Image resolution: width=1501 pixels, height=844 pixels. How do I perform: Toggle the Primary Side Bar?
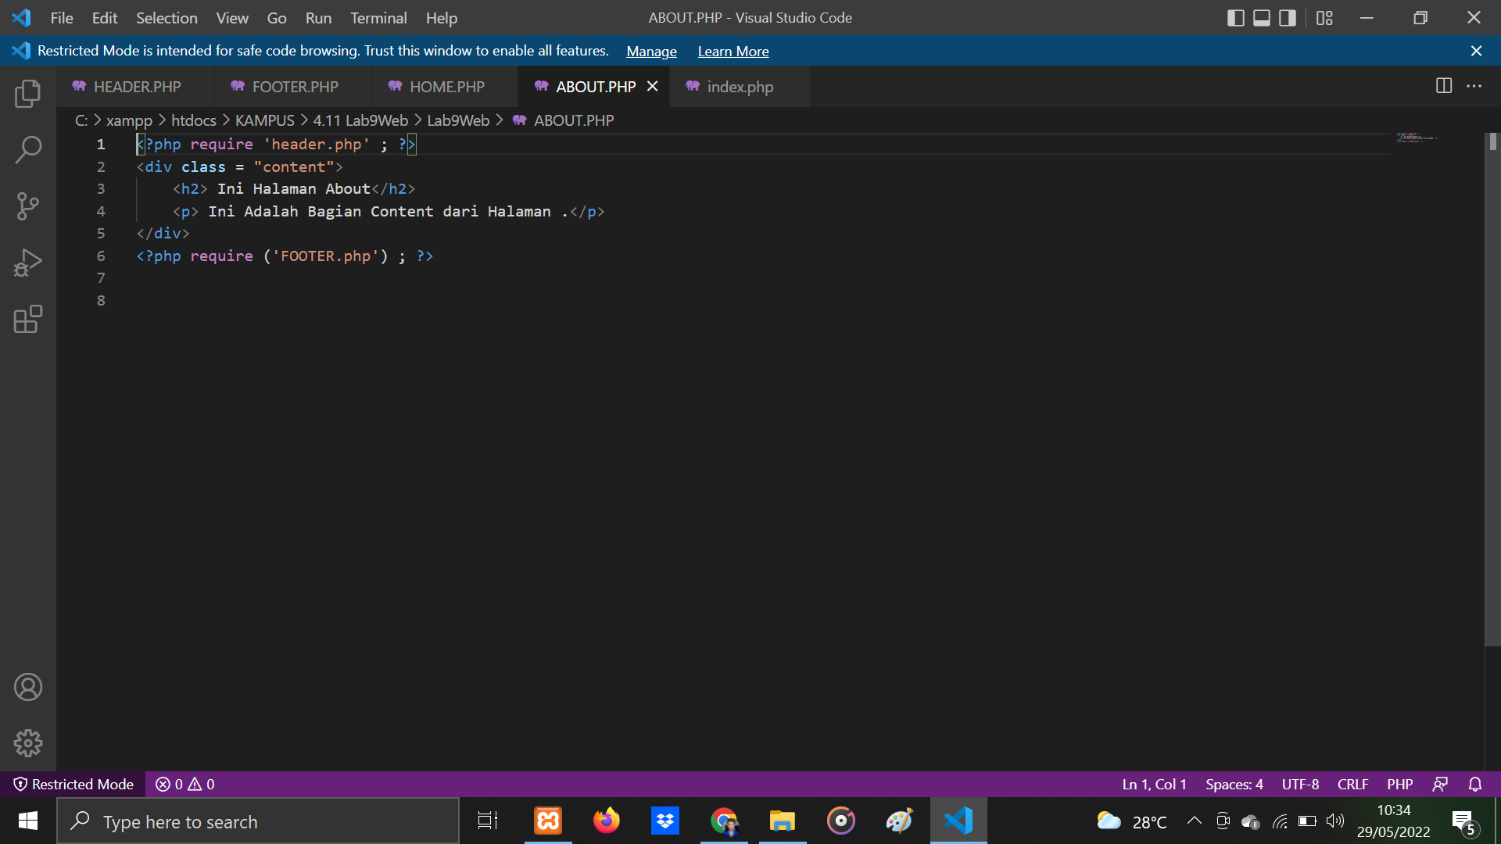tap(1236, 17)
